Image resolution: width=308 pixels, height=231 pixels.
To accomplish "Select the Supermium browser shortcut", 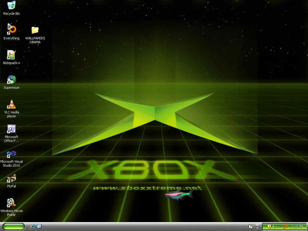I will coord(11,82).
